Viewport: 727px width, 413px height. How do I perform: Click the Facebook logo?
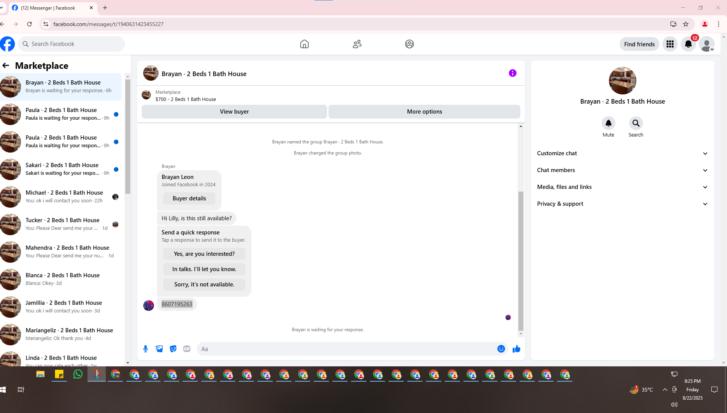pyautogui.click(x=7, y=44)
